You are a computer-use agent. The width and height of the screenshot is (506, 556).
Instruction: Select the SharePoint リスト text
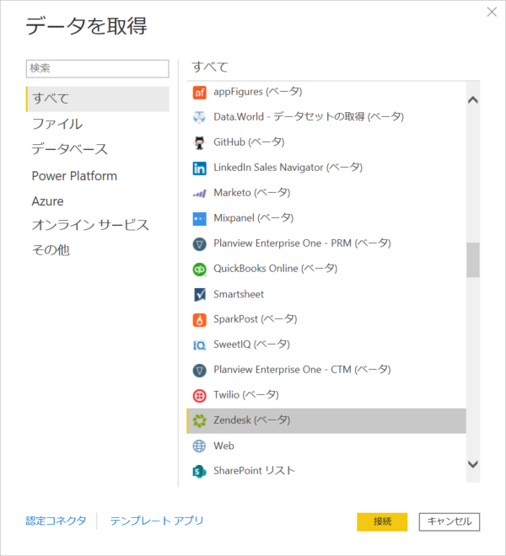pos(254,471)
